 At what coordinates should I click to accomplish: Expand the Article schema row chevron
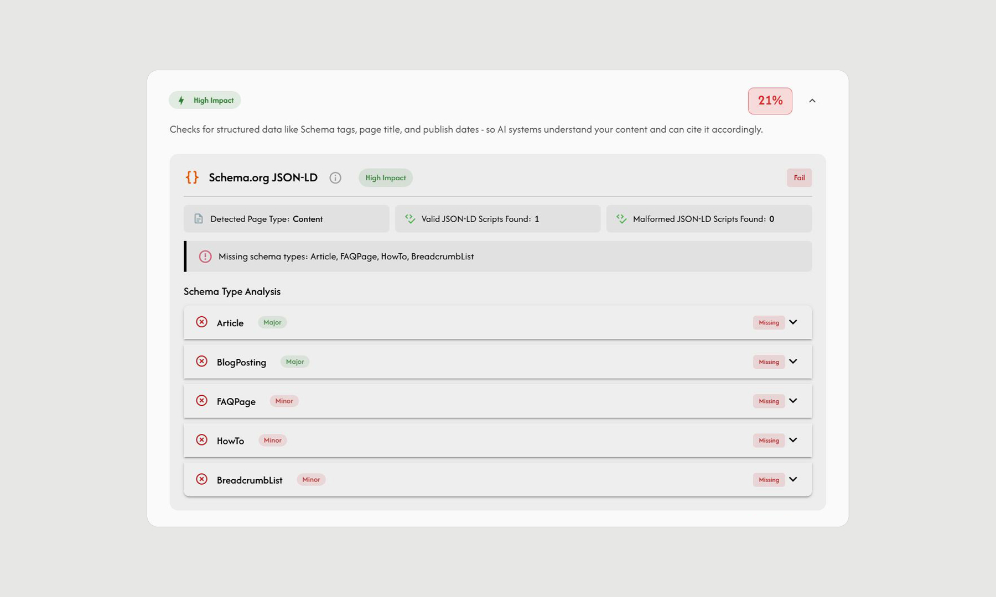click(x=793, y=322)
